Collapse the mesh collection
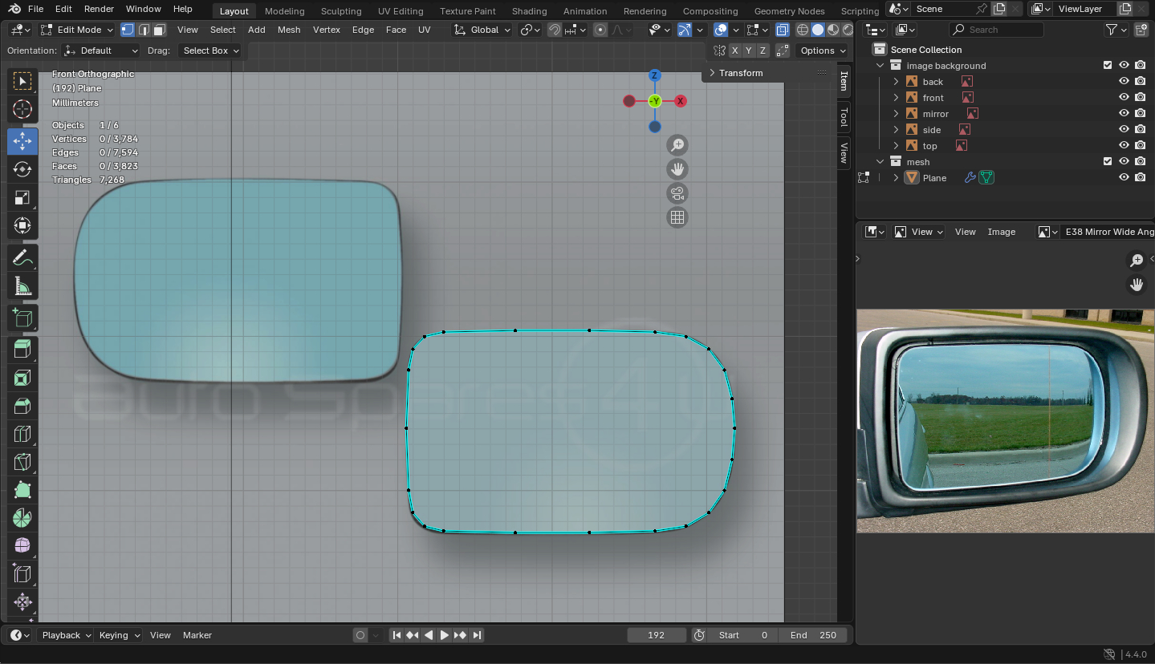1155x664 pixels. [880, 162]
